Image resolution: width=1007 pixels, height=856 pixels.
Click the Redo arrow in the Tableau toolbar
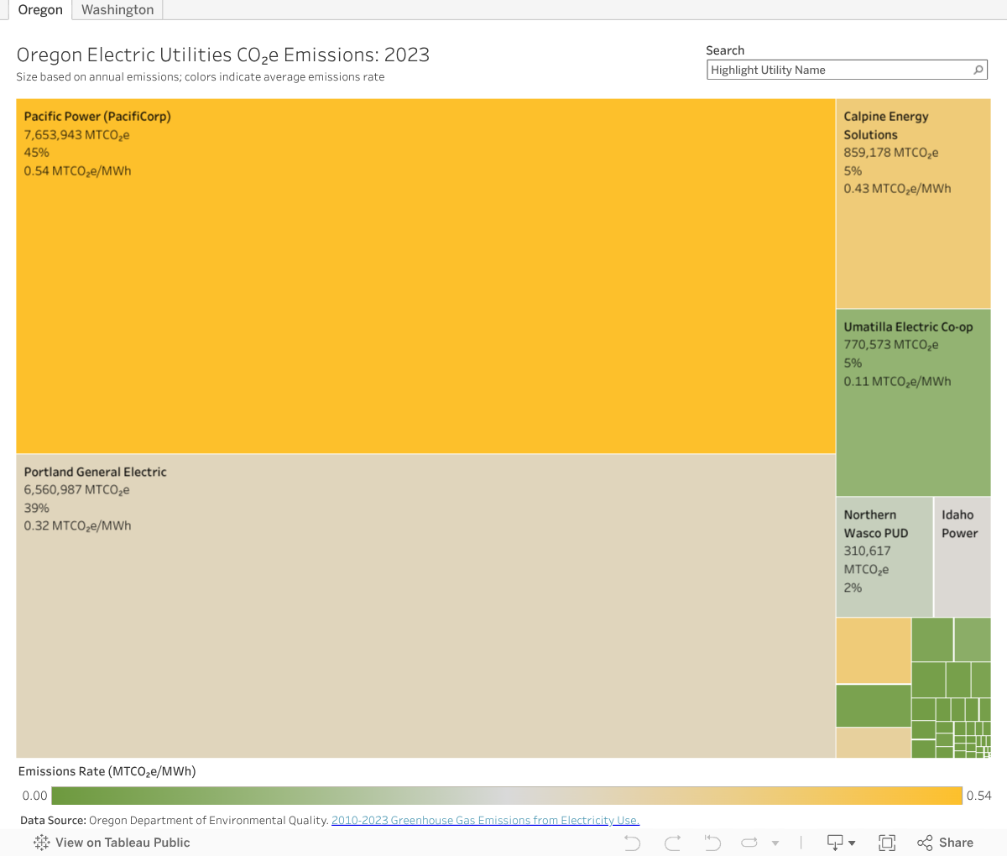[672, 843]
